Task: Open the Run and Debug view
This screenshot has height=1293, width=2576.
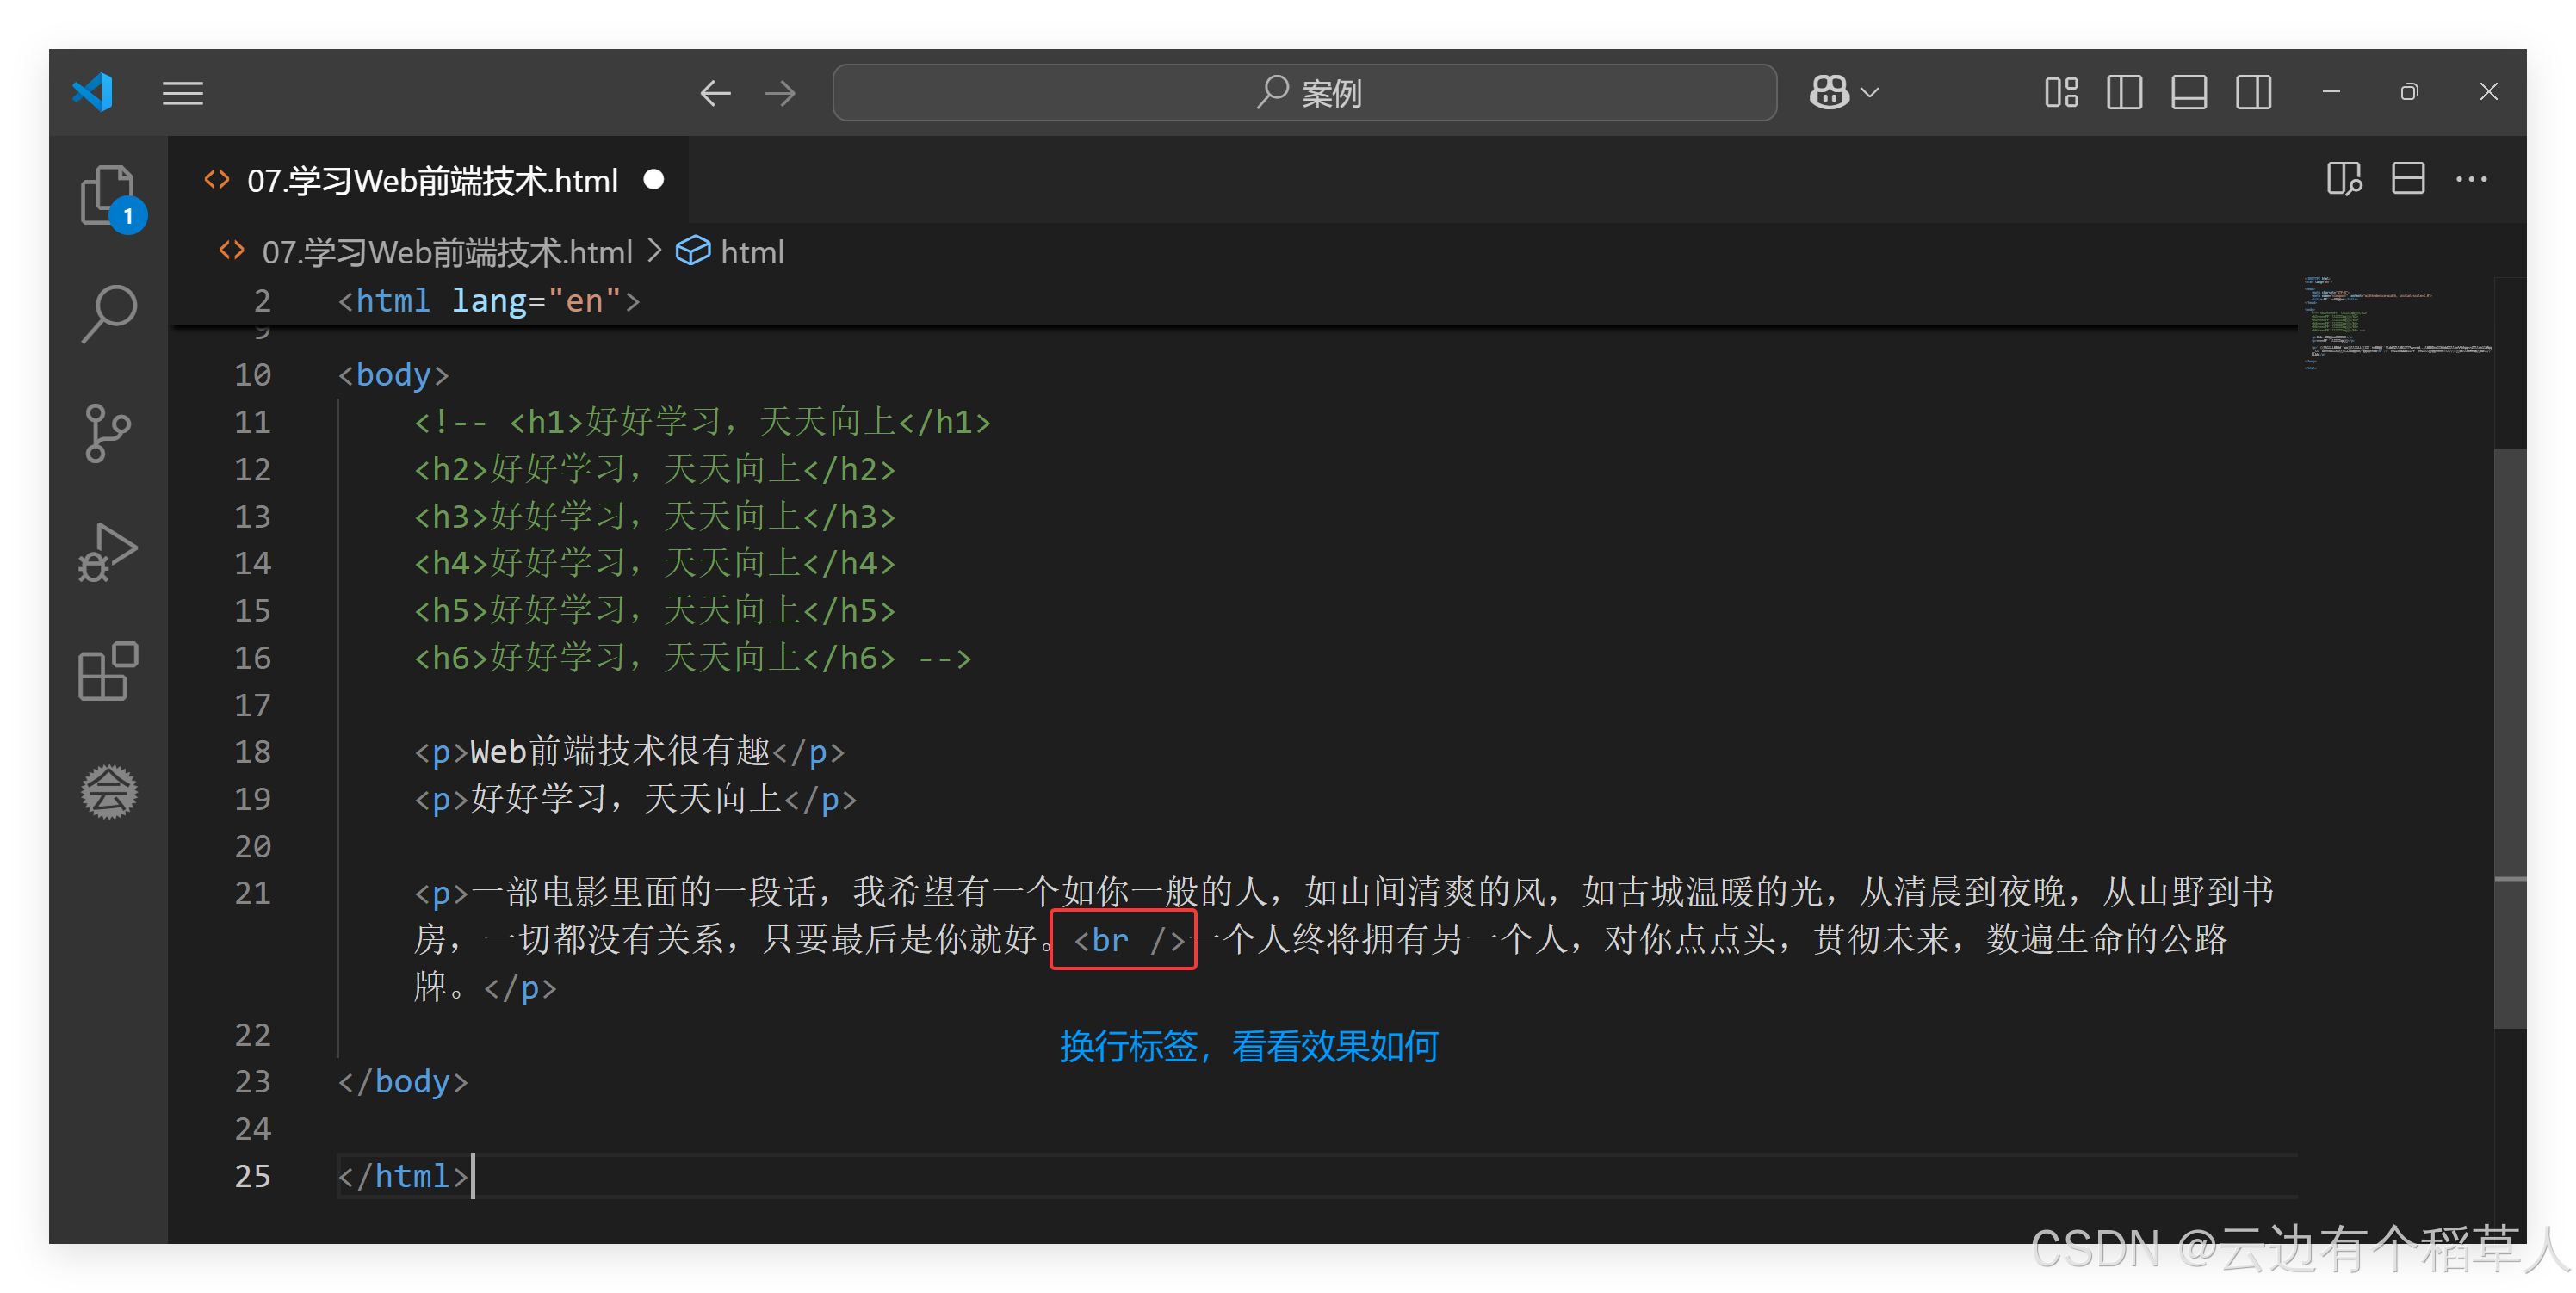Action: tap(108, 552)
